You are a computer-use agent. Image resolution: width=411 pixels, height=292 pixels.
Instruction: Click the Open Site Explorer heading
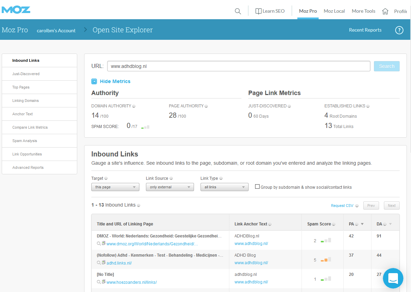click(123, 30)
